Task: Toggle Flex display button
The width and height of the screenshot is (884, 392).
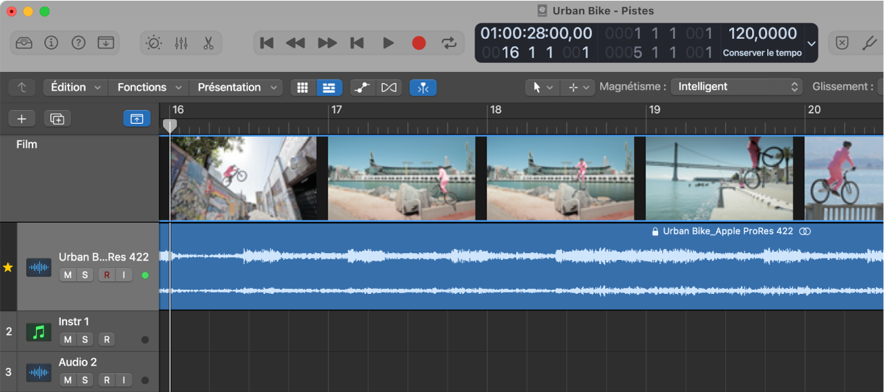Action: click(389, 88)
